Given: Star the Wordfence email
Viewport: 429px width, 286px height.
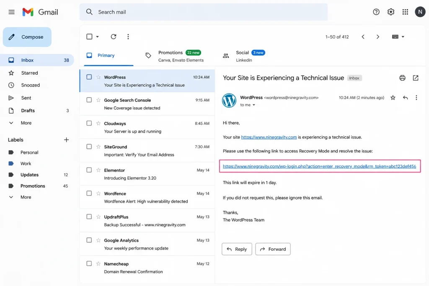Looking at the screenshot, I should point(98,193).
